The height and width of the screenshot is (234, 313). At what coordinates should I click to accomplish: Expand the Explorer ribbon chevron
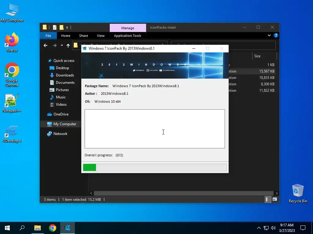click(269, 35)
